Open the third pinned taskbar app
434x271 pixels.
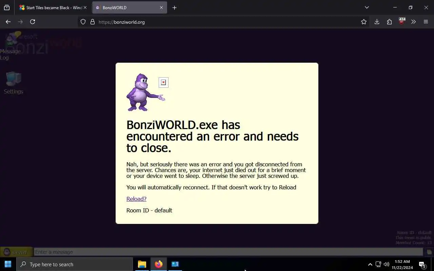tap(175, 264)
